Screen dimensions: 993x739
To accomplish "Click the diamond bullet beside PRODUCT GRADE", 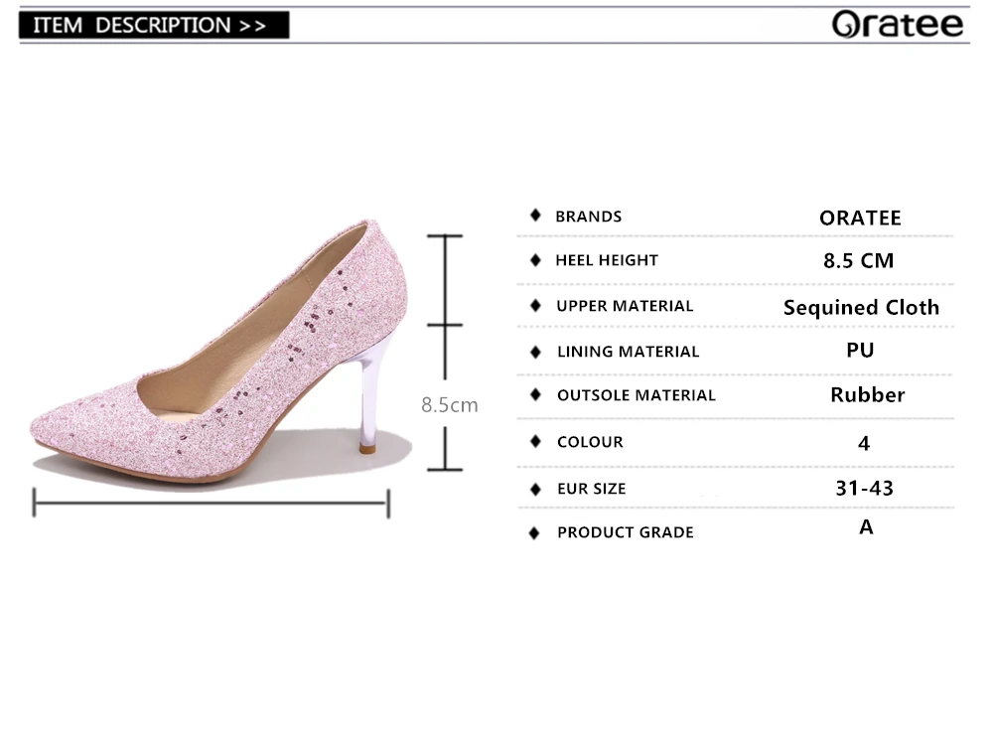I will [x=534, y=532].
